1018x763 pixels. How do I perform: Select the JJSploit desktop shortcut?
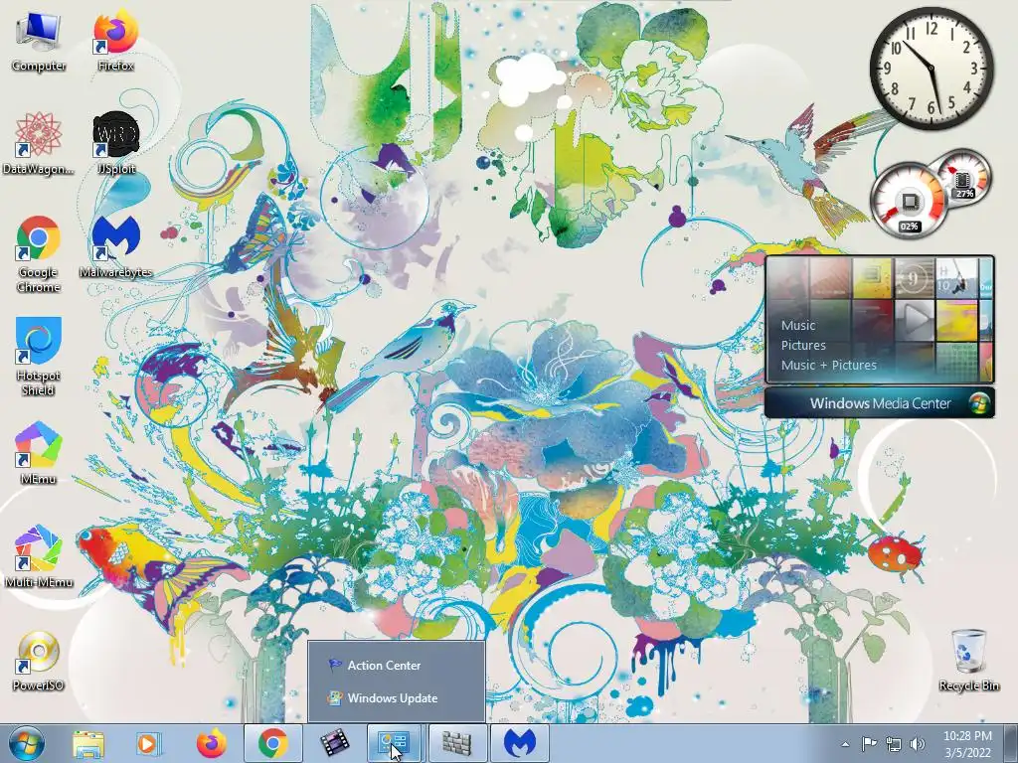pyautogui.click(x=115, y=143)
